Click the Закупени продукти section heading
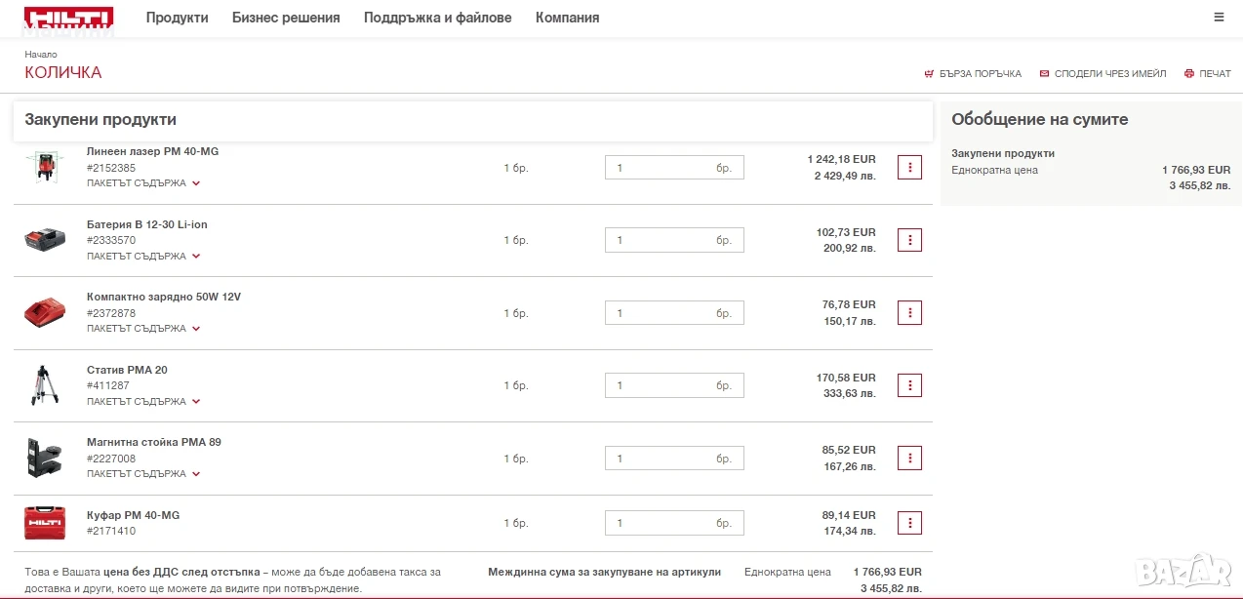1243x599 pixels. click(x=100, y=120)
